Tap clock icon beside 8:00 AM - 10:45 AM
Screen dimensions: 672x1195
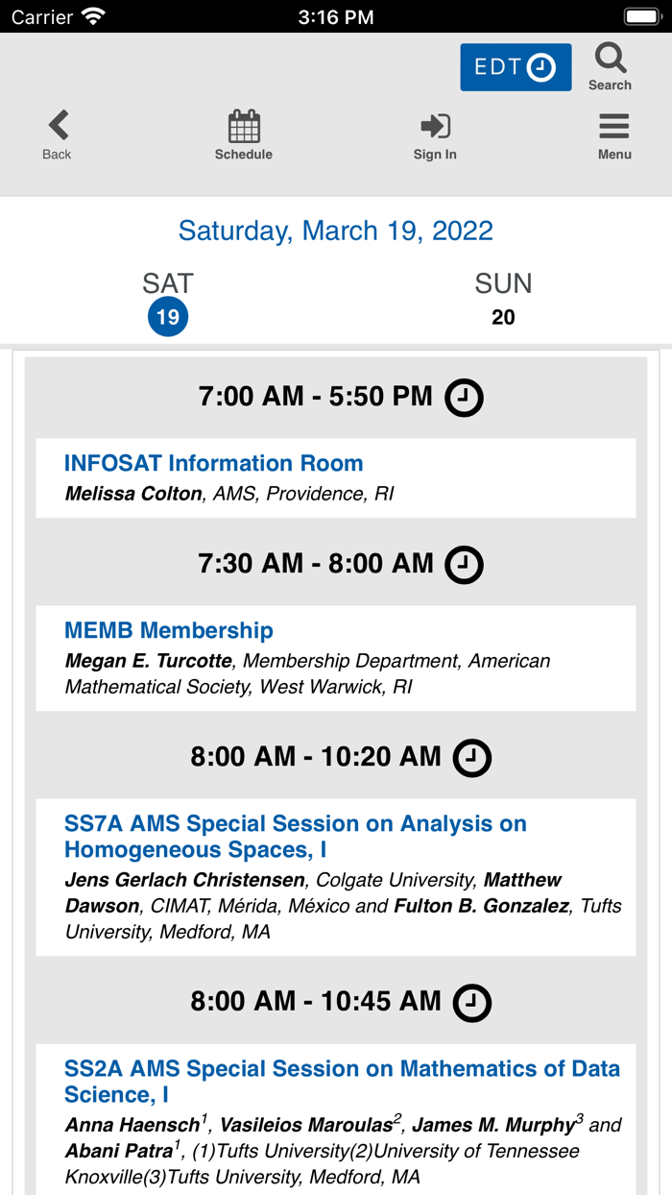pos(471,1003)
